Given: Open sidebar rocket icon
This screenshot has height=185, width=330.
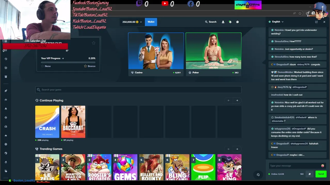Looking at the screenshot, I should point(6,91).
